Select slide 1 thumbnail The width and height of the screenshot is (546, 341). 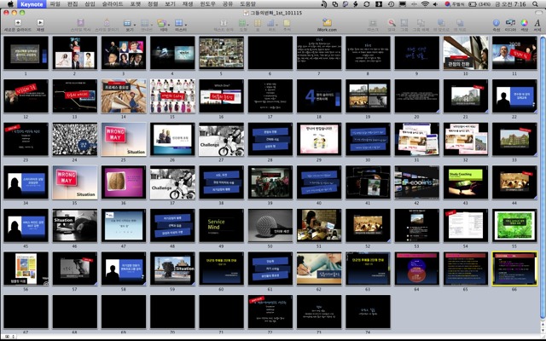26,53
